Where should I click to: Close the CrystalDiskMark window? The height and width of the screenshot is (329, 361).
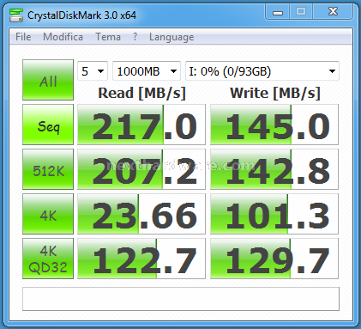click(x=333, y=12)
